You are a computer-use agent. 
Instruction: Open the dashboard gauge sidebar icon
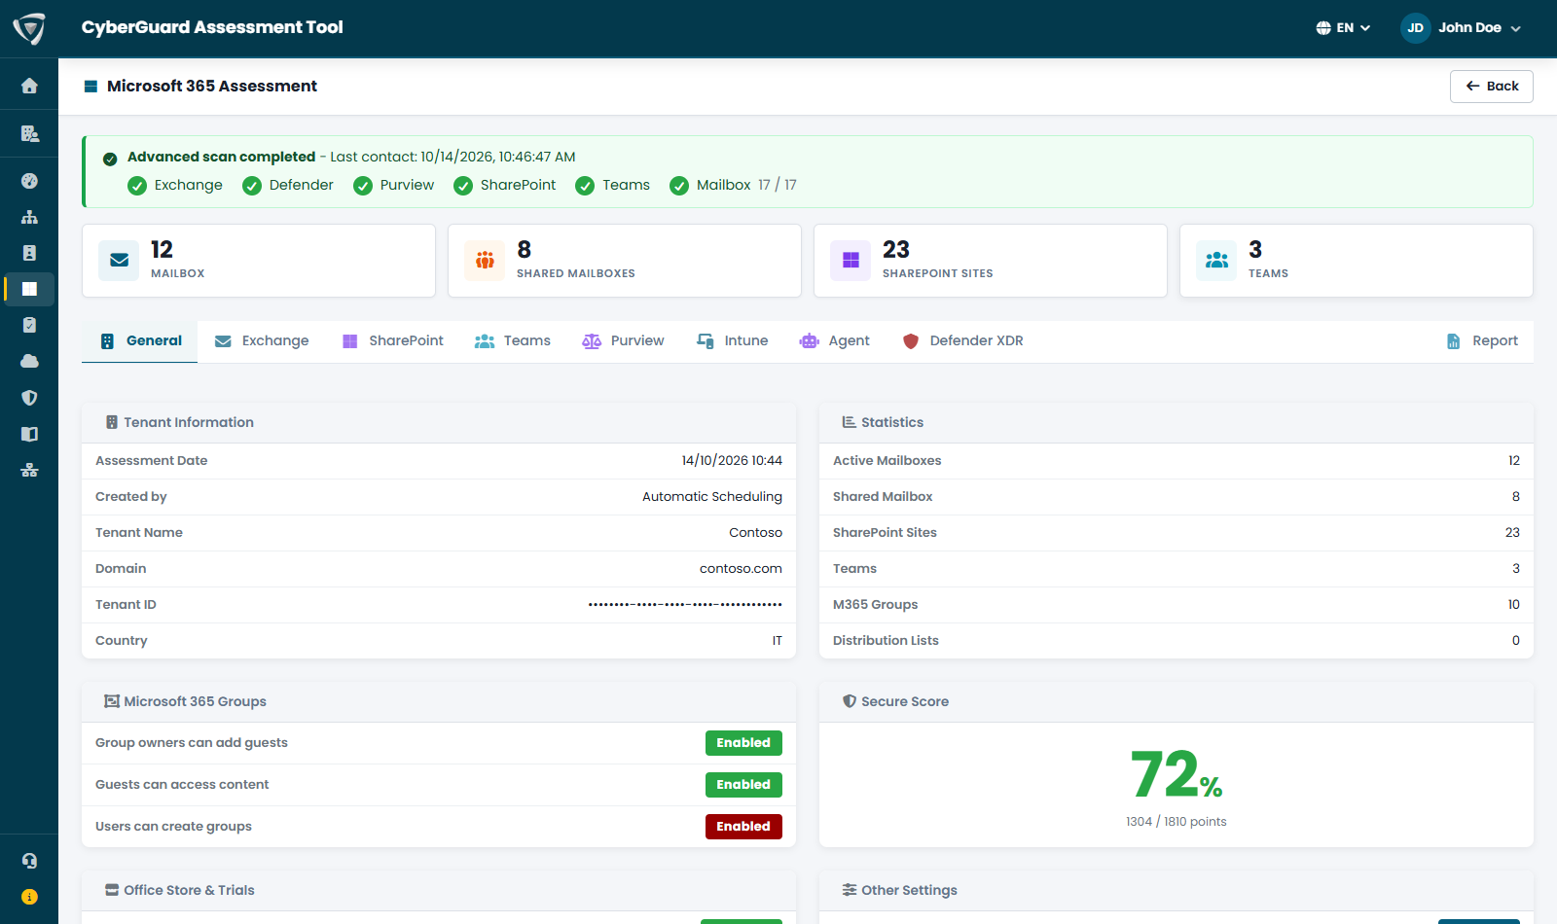(x=29, y=181)
